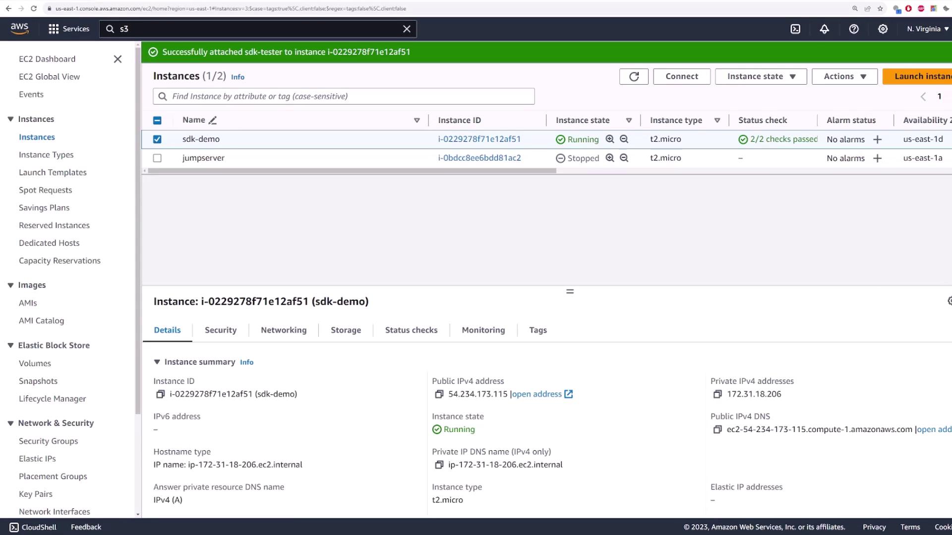Copy the public IPv4 address
Image resolution: width=952 pixels, height=535 pixels.
(x=439, y=394)
